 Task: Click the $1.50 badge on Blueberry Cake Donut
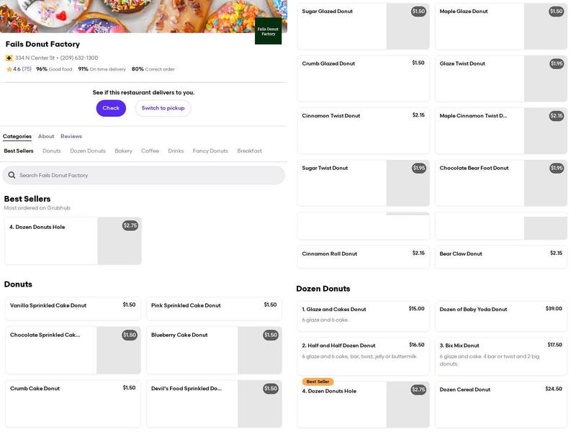pyautogui.click(x=270, y=335)
